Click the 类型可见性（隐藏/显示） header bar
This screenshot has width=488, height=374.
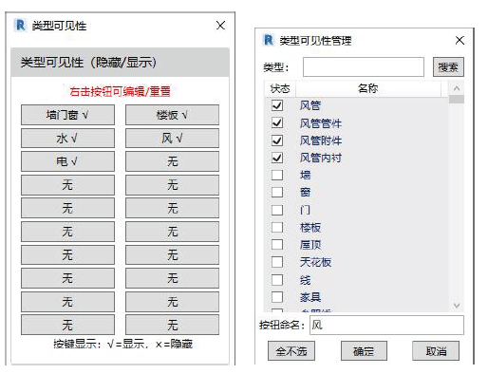(x=120, y=63)
